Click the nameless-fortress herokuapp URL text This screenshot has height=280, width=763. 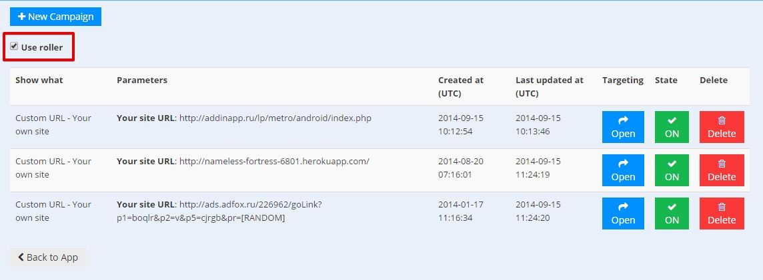click(x=274, y=162)
